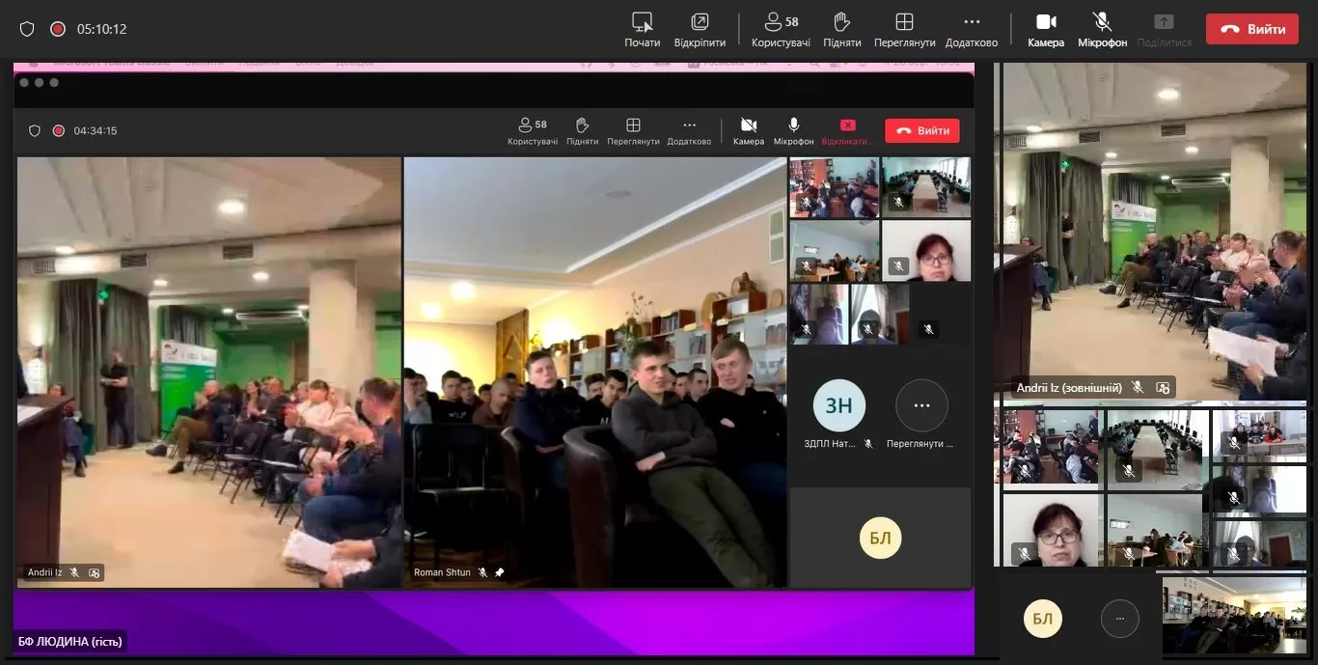1318x665 pixels.
Task: Select Roman Shtun's video in shared screen
Action: pos(594,372)
